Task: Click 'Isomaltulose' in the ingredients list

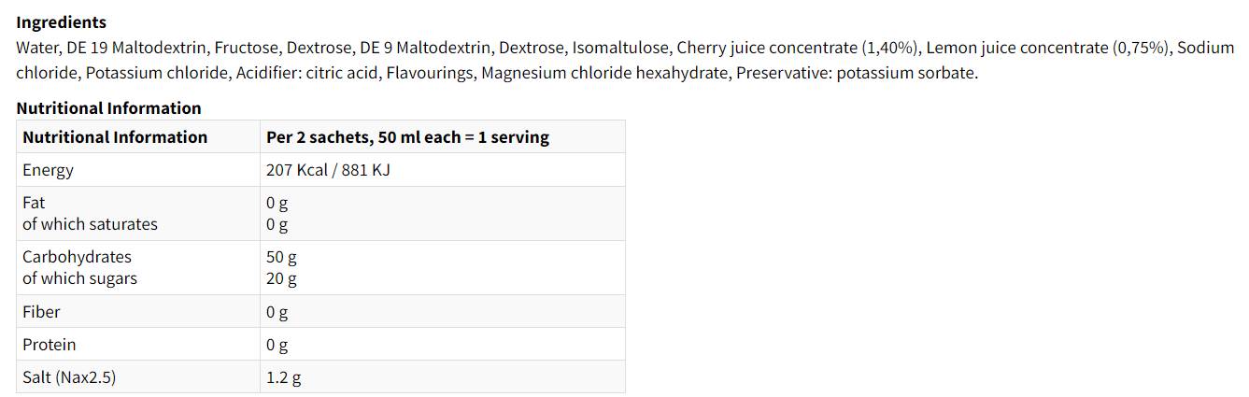Action: (618, 48)
